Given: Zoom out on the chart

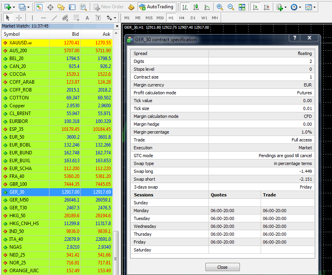Looking at the screenshot, I should (231, 7).
